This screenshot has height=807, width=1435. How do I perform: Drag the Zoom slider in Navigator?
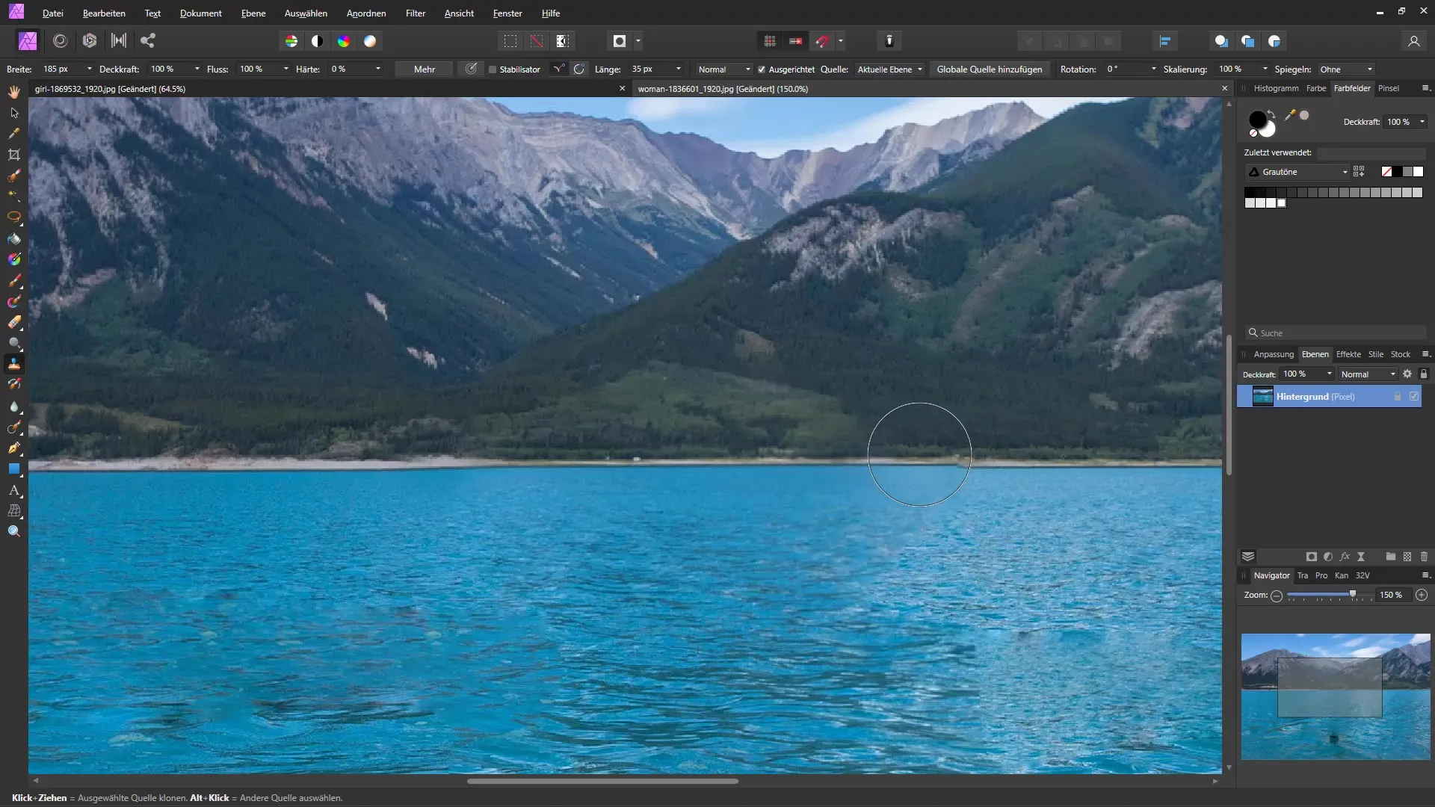(x=1352, y=594)
